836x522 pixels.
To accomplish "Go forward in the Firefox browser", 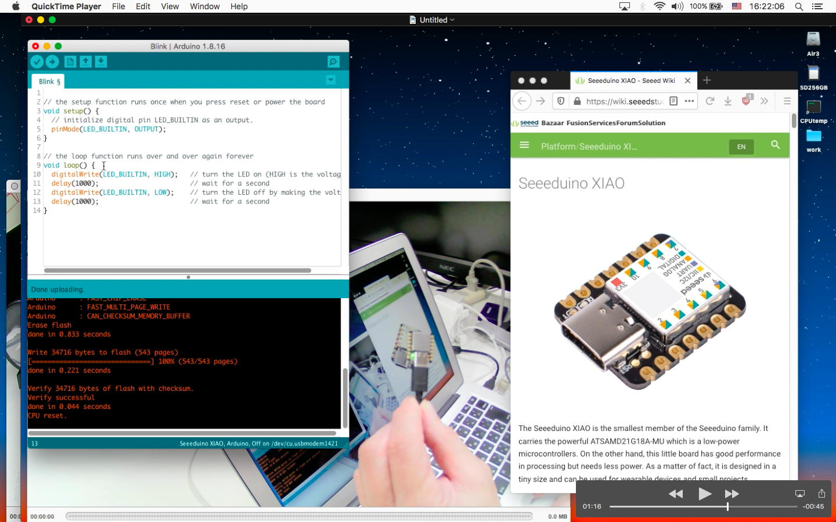I will (540, 101).
